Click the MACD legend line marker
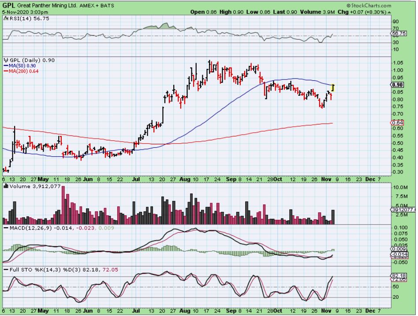 pyautogui.click(x=6, y=228)
